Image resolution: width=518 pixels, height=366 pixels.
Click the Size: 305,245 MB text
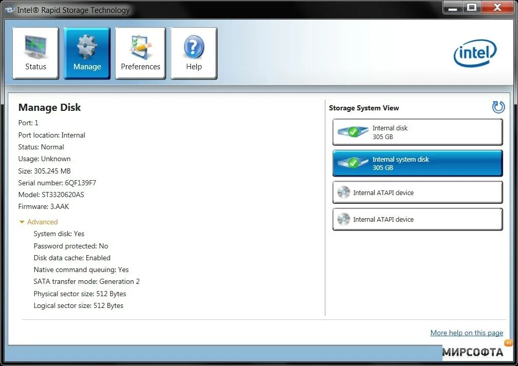(44, 171)
